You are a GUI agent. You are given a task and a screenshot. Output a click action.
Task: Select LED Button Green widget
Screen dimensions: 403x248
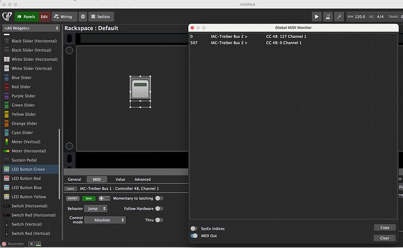tap(30, 169)
